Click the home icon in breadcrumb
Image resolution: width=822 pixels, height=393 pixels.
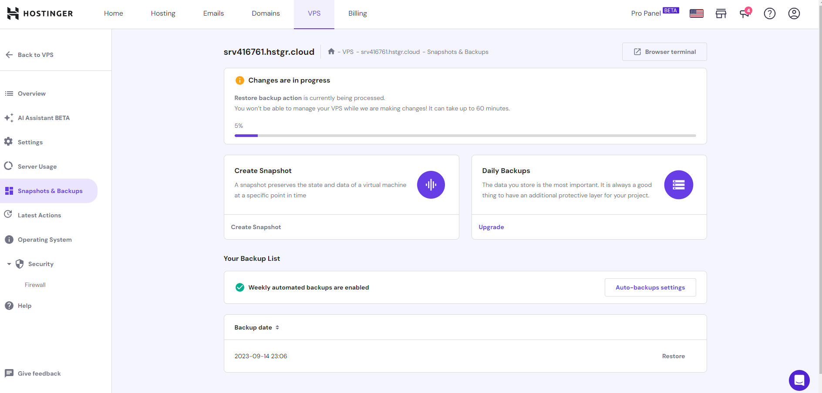click(331, 51)
